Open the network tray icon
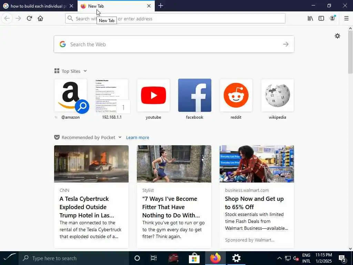Viewport: 353px width, 265px height. pyautogui.click(x=288, y=258)
